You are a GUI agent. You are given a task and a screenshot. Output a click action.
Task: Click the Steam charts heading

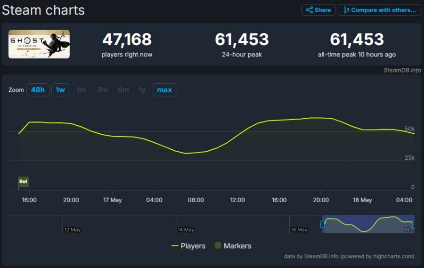coord(43,10)
